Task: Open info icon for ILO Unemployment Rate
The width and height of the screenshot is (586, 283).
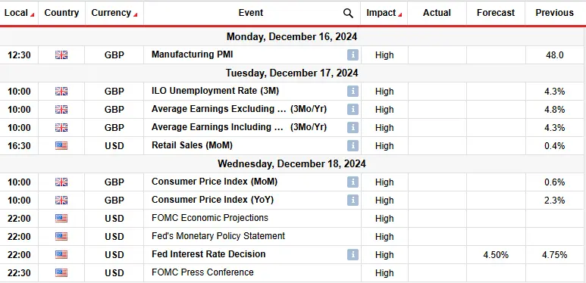Action: [x=353, y=91]
